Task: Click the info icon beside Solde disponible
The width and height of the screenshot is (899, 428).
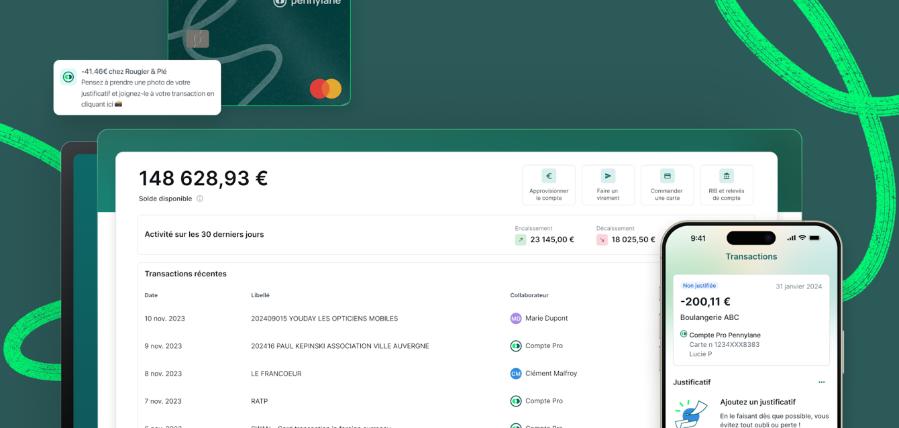Action: click(x=200, y=199)
